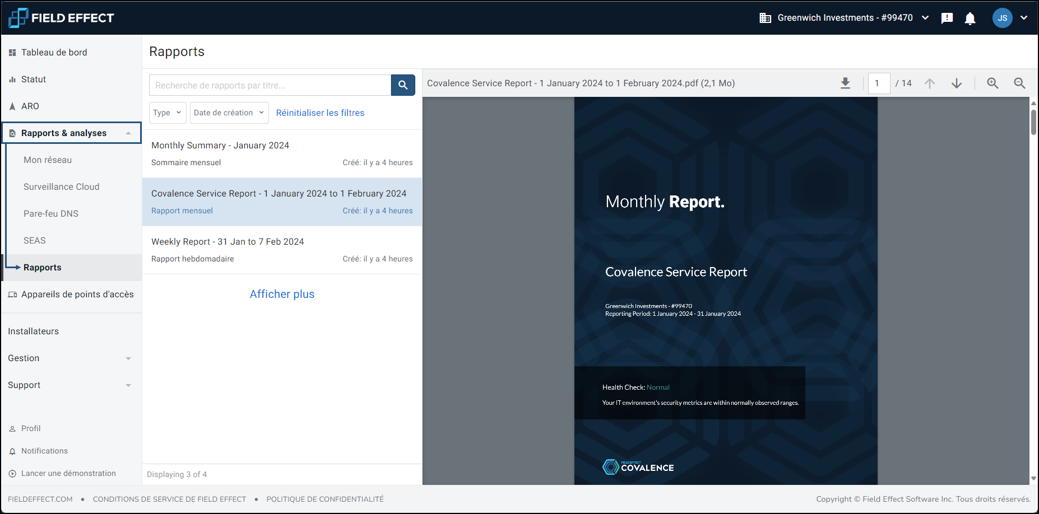The width and height of the screenshot is (1039, 514).
Task: Select Mon réseau
Action: click(48, 160)
